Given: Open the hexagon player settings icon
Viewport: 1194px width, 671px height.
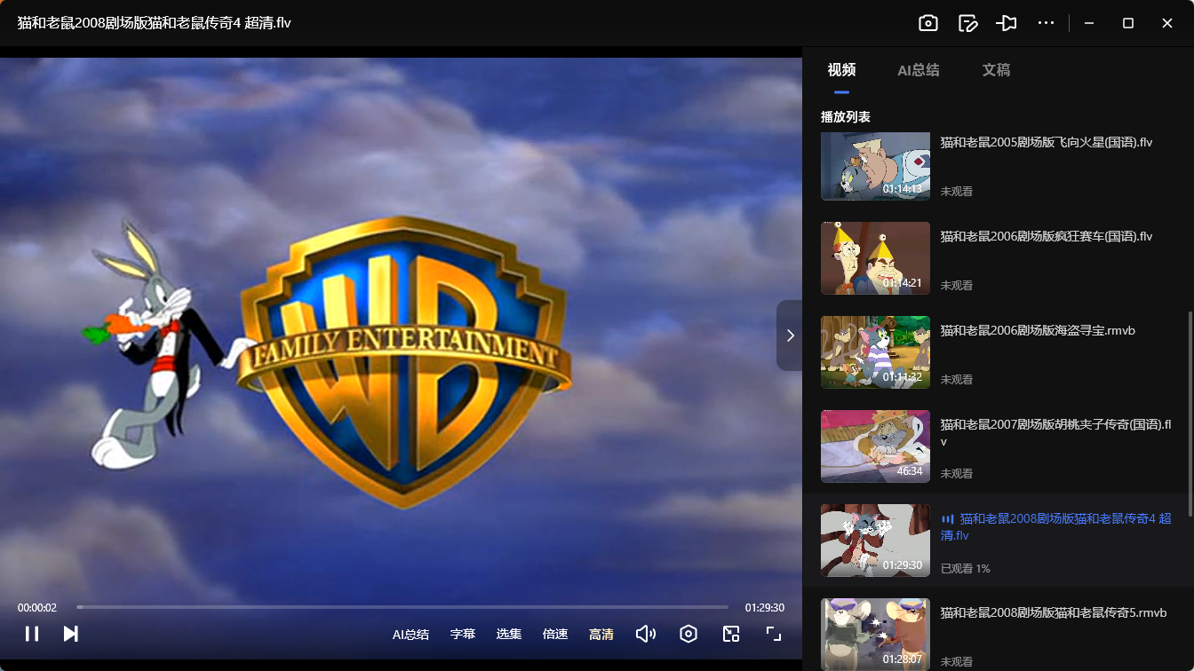Looking at the screenshot, I should 689,634.
